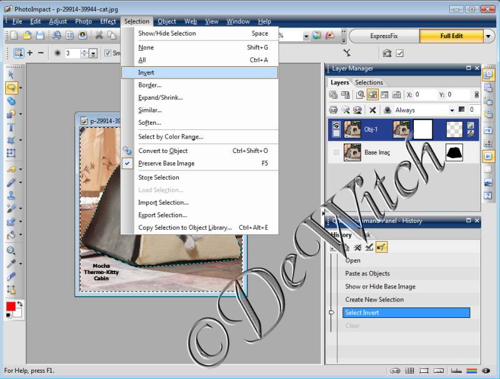The height and width of the screenshot is (379, 500).
Task: Click the red foreground color swatch
Action: (x=10, y=307)
